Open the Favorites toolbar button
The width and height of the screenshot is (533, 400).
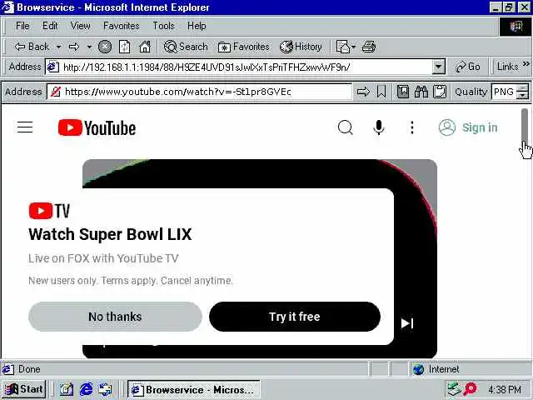coord(244,47)
